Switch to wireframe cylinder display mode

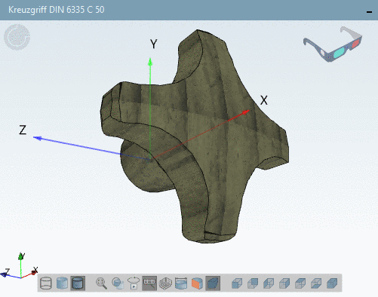46,283
